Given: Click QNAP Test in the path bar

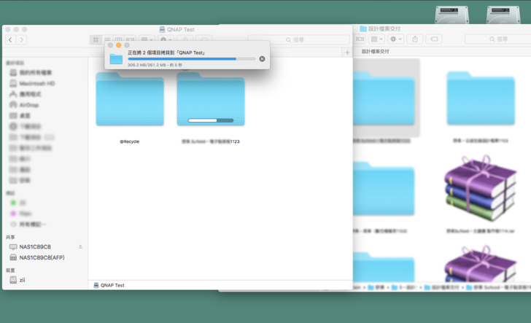Looking at the screenshot, I should [109, 285].
